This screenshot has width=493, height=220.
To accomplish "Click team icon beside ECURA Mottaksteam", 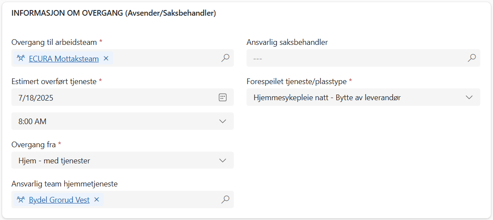I will 21,58.
